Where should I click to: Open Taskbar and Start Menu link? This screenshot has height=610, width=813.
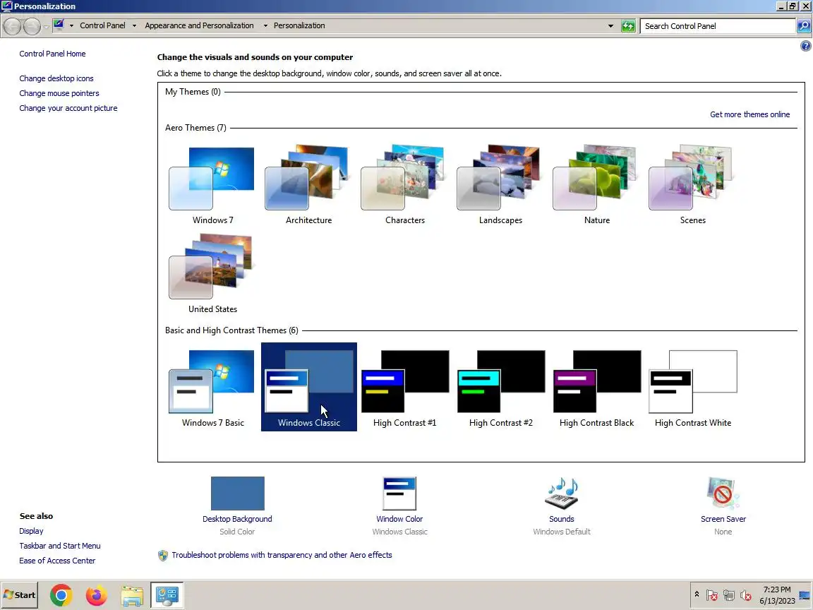coord(59,546)
